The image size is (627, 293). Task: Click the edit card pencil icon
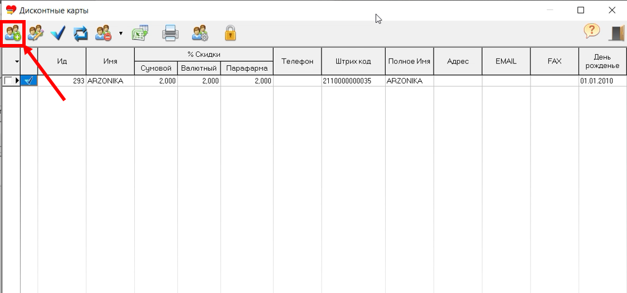pyautogui.click(x=36, y=33)
